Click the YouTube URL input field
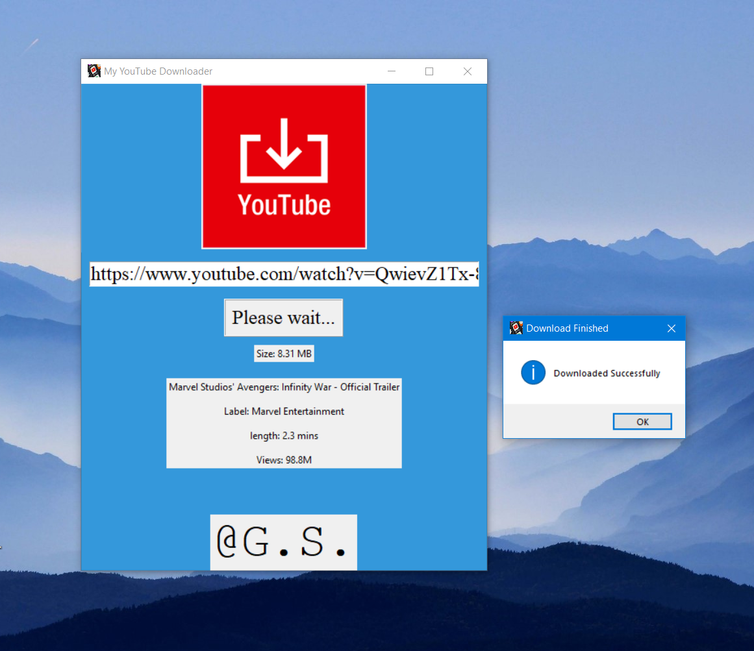Screen dimensions: 754x651 tap(284, 274)
